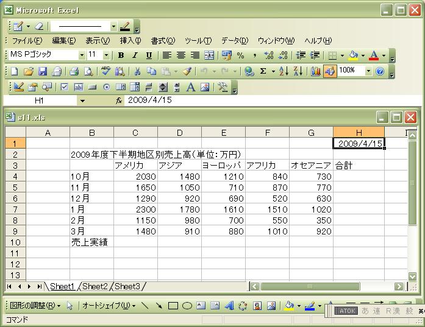425x327 pixels.
Task: Increase decimal places
Action: (x=269, y=55)
